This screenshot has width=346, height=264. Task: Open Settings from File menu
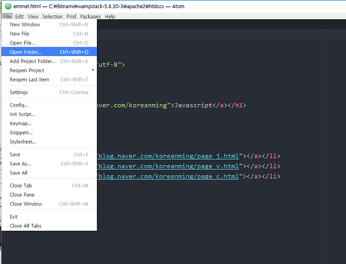(x=49, y=92)
